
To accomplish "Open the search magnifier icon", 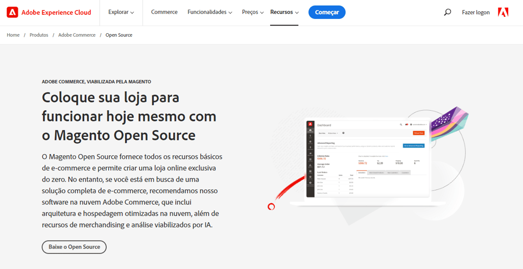I will pos(447,12).
